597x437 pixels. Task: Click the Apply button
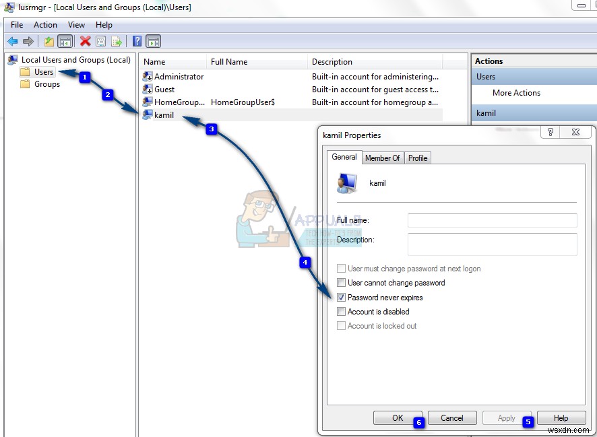[x=506, y=417]
